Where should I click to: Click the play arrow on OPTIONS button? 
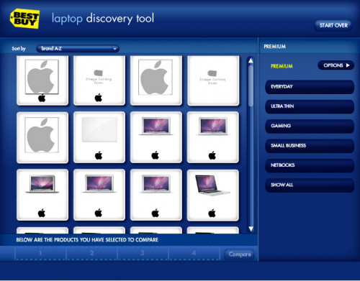[348, 65]
